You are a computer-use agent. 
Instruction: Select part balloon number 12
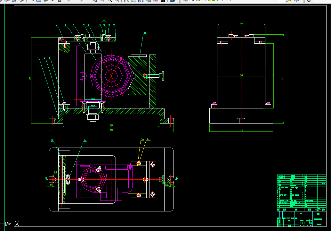(x=114, y=25)
